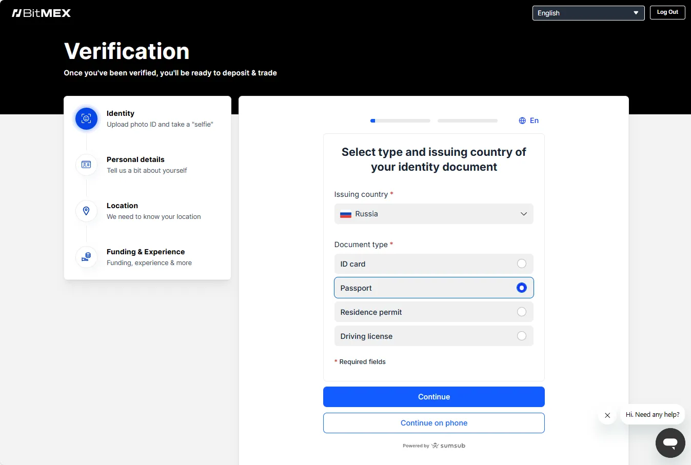Open the chat support bubble icon
This screenshot has height=465, width=691.
[670, 442]
